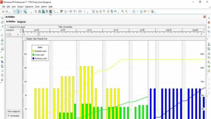The height and width of the screenshot is (119, 211).
Task: Click the Budgeted Labor yellow legend swatch
Action: [x=33, y=51]
